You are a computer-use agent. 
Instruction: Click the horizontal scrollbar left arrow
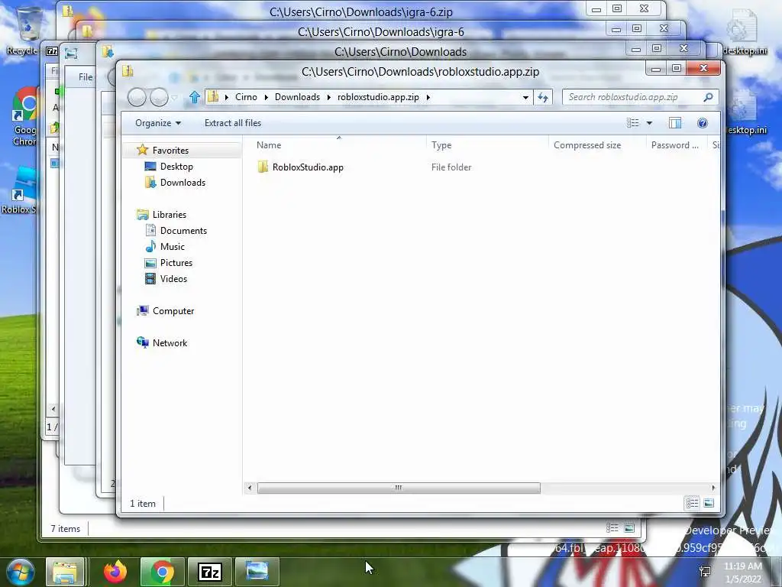(250, 488)
